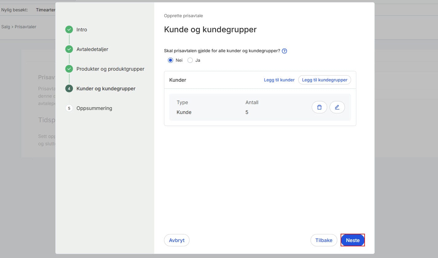Click the Produkter og produktgrupper step checkmark
The width and height of the screenshot is (438, 258).
coord(69,69)
